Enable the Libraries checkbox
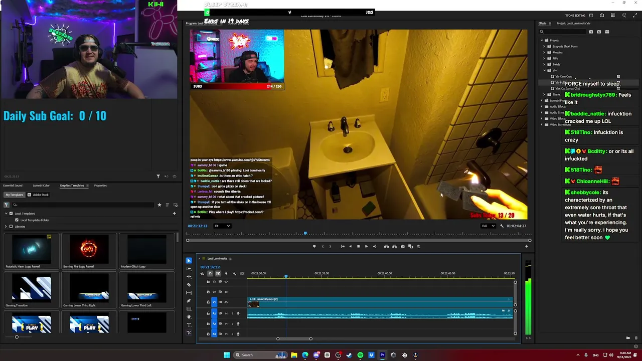Image resolution: width=642 pixels, height=361 pixels. pyautogui.click(x=11, y=227)
